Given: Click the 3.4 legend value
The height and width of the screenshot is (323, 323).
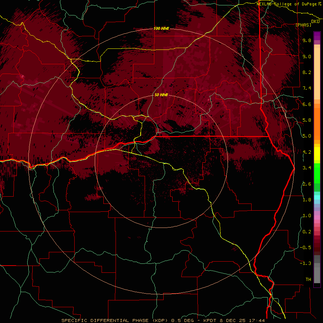Looking at the screenshot, I should pos(307,168).
